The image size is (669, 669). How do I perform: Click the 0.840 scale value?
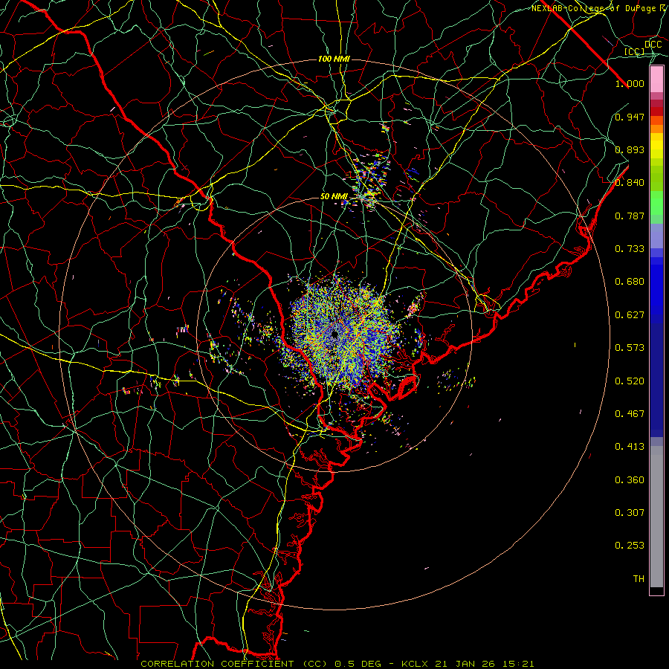tap(630, 183)
